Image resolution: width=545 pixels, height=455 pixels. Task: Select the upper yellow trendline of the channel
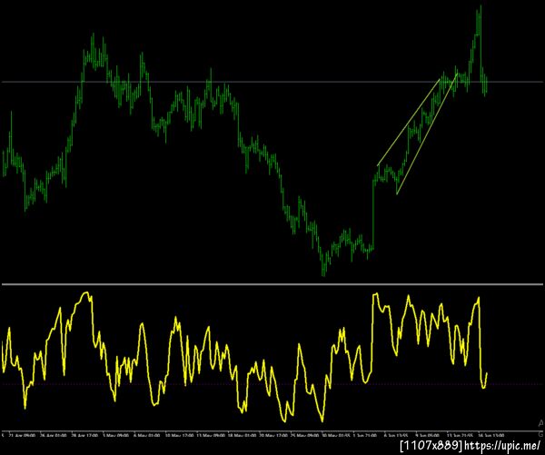409,123
